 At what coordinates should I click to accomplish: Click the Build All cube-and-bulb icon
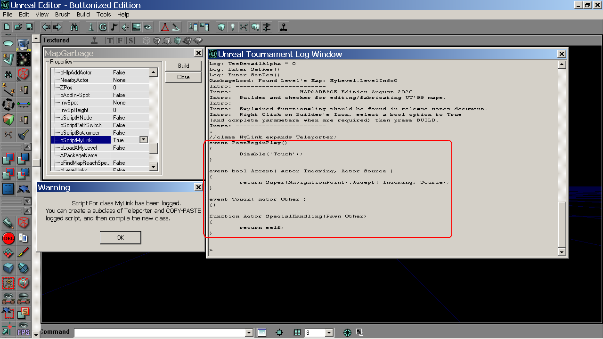point(255,27)
